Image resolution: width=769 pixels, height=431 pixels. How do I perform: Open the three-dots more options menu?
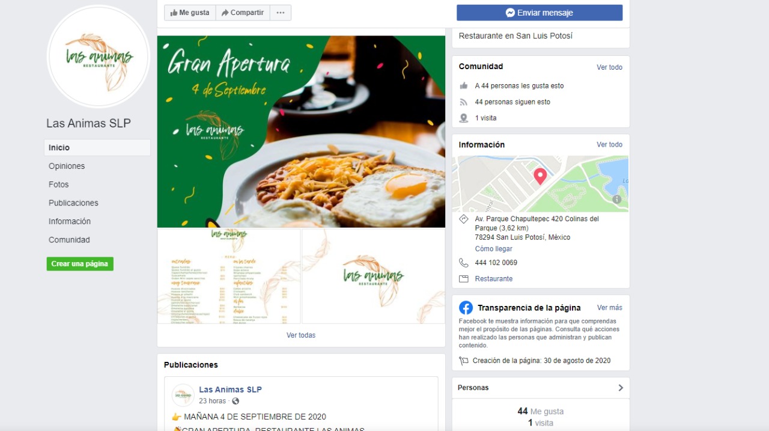coord(281,13)
